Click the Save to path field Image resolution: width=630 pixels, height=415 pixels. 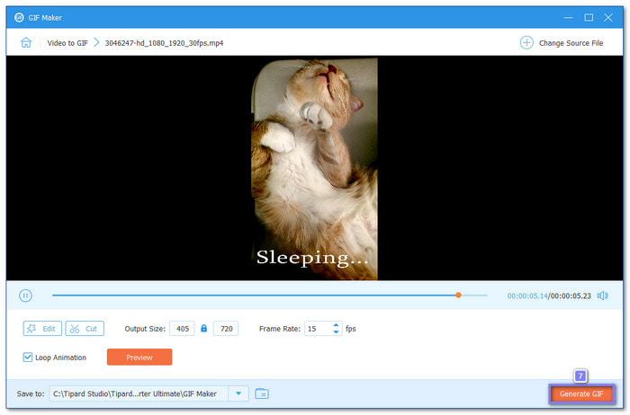coord(139,393)
